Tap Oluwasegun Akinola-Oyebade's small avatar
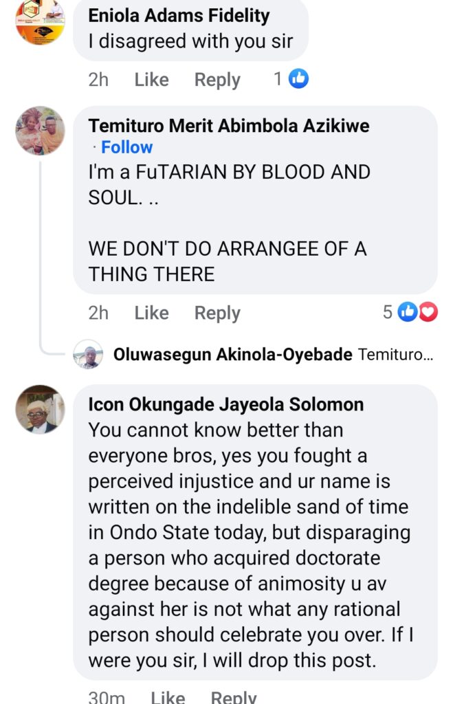 point(88,355)
